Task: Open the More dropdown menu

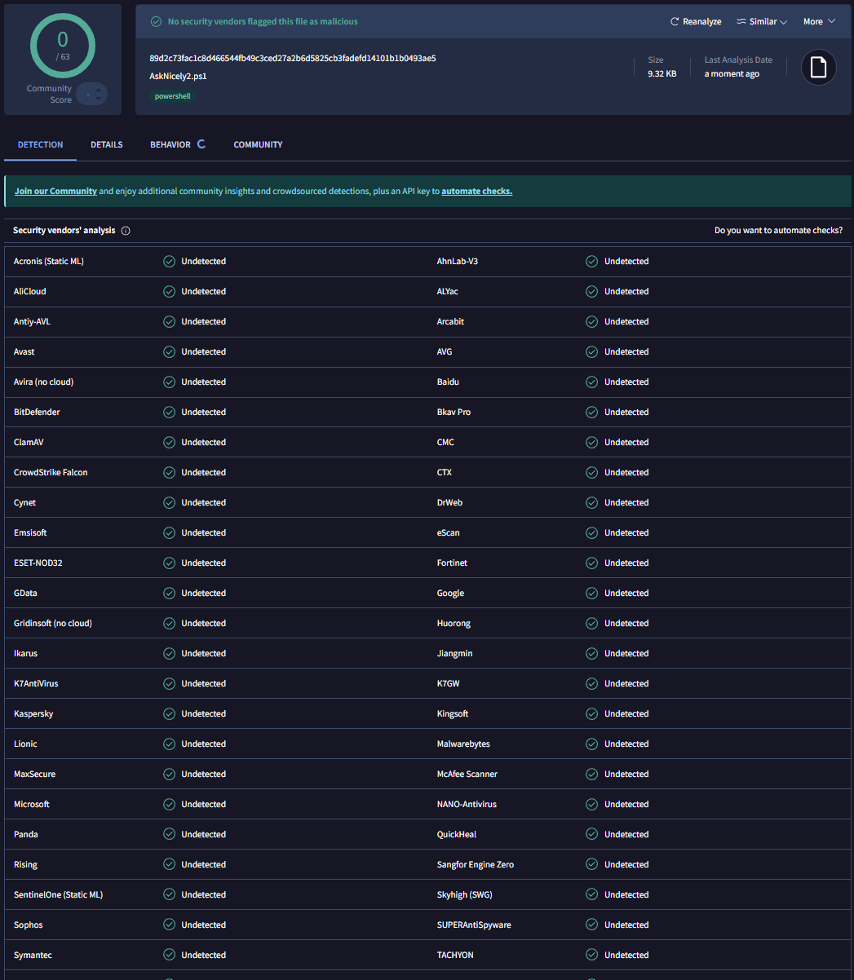Action: click(x=819, y=22)
